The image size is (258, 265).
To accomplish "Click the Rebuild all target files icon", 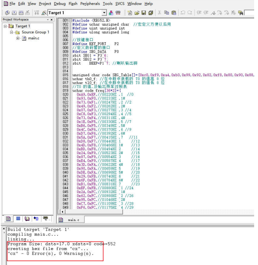I will click(x=21, y=13).
